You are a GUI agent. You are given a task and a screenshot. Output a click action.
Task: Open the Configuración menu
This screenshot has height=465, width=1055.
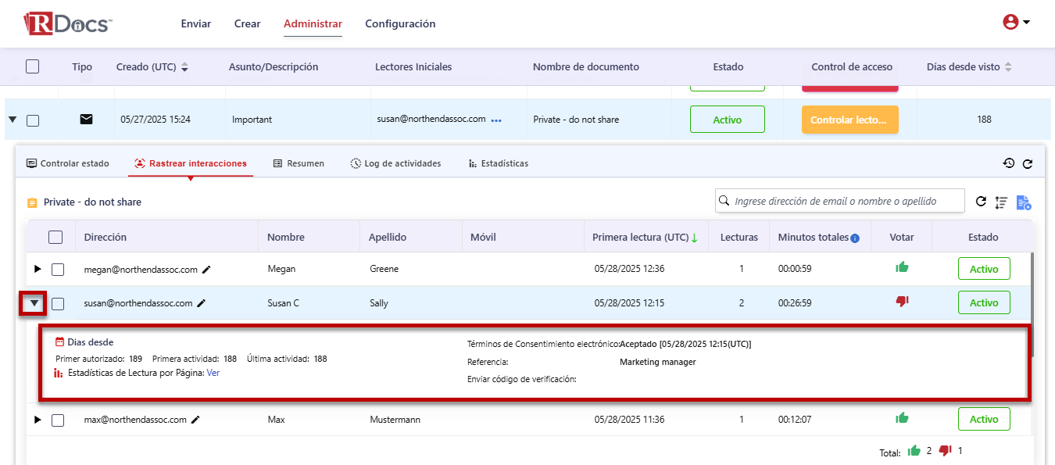click(x=400, y=23)
